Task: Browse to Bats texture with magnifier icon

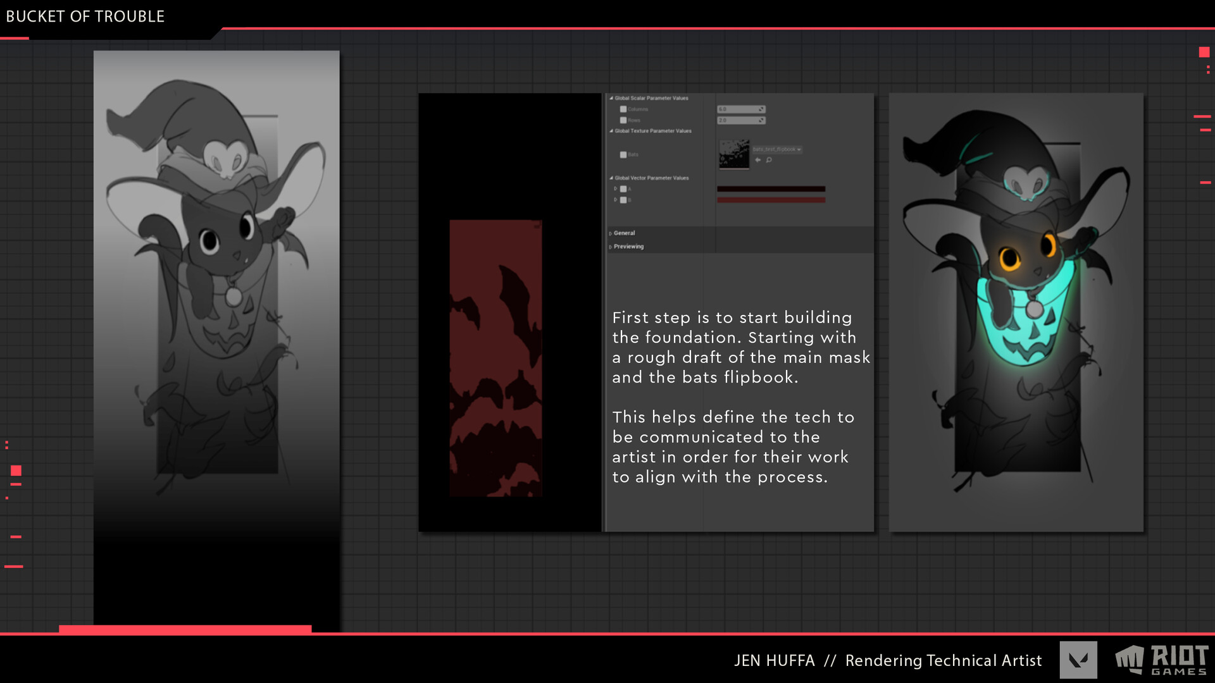Action: tap(769, 160)
